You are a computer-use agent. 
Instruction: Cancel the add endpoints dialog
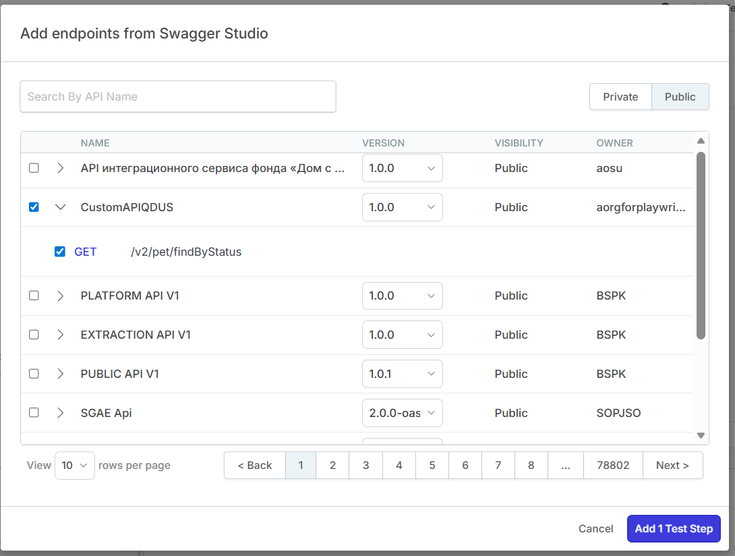tap(595, 528)
